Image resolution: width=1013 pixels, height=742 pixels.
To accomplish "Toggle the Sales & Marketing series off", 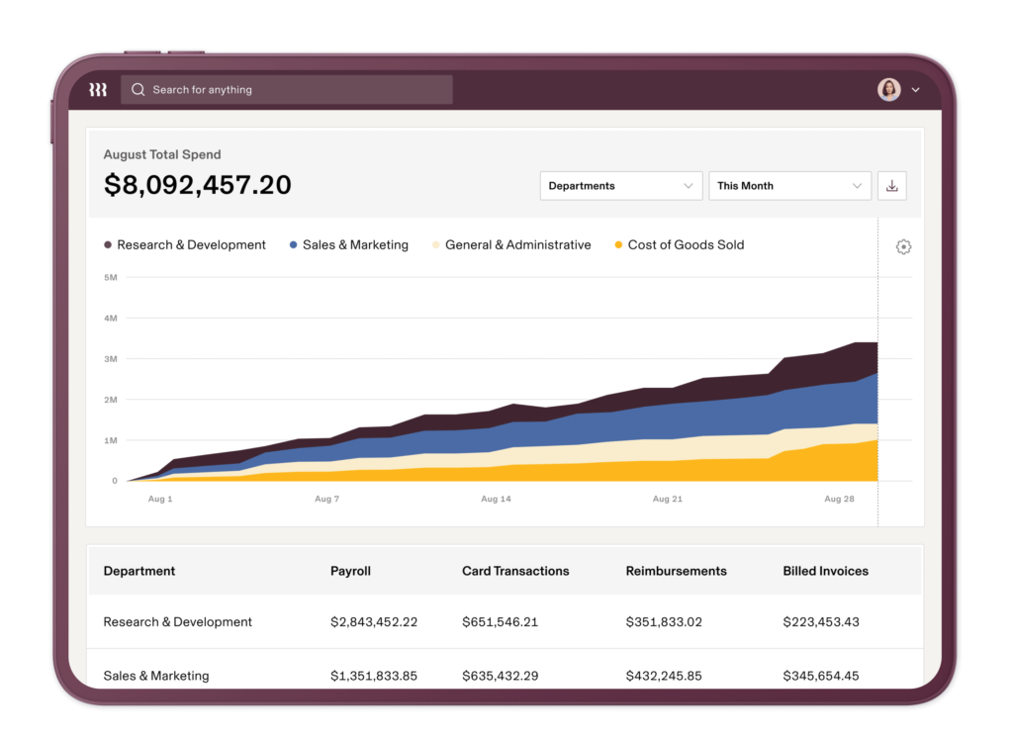I will pyautogui.click(x=355, y=244).
